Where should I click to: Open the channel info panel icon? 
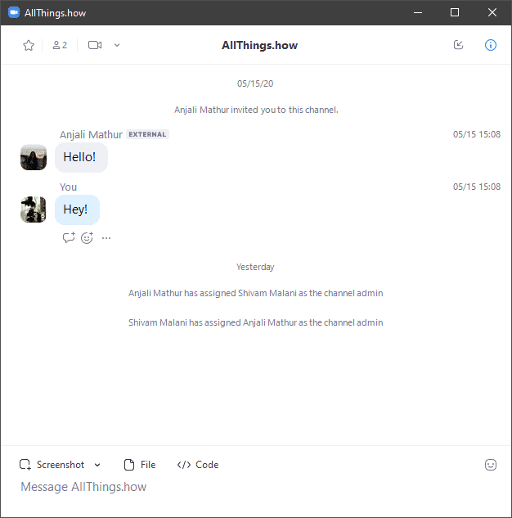point(491,45)
